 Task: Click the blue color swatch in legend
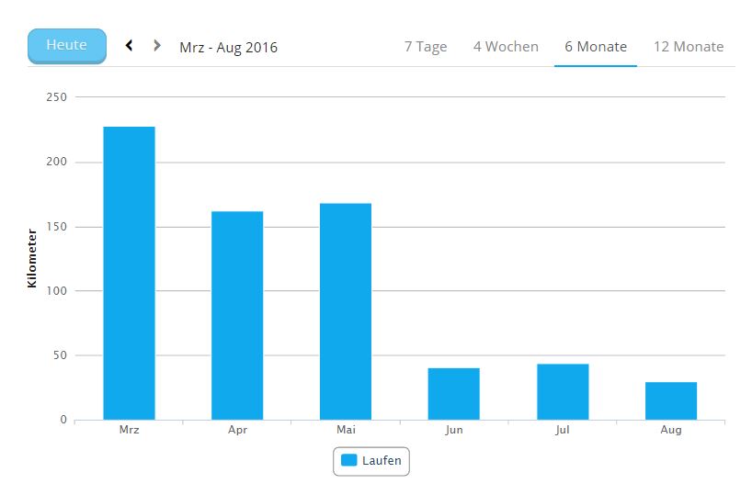[x=349, y=461]
